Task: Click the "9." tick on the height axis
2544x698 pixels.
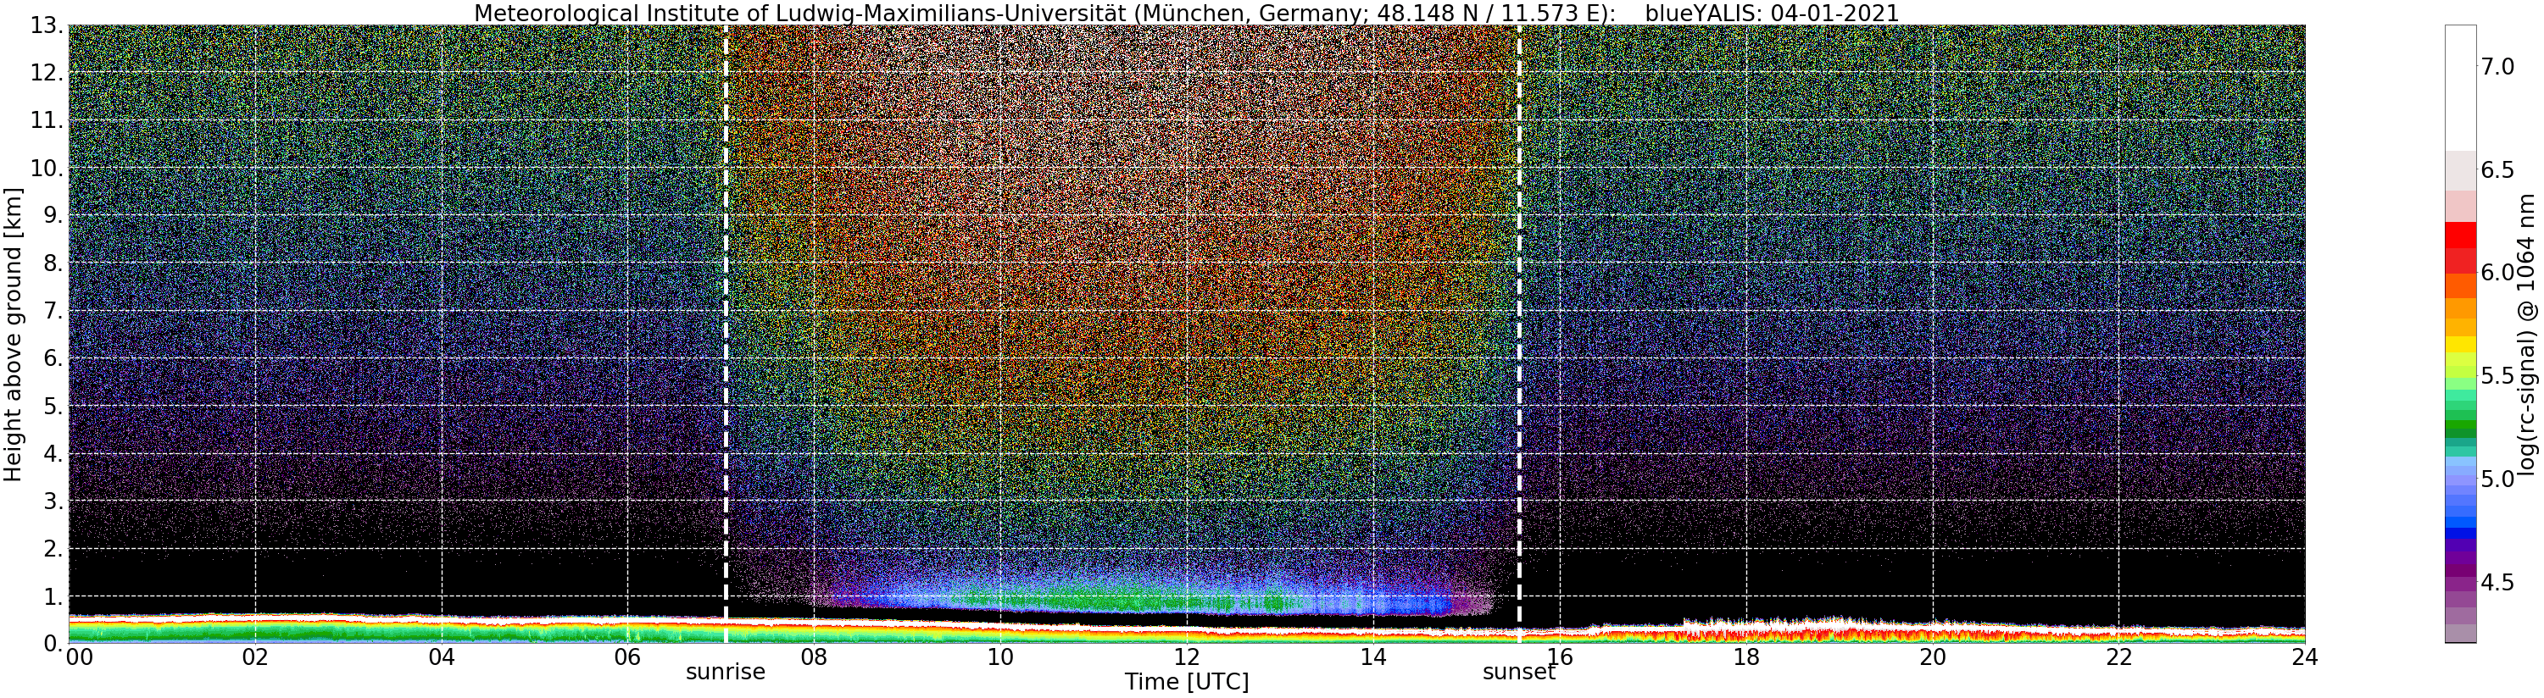Action: click(53, 216)
